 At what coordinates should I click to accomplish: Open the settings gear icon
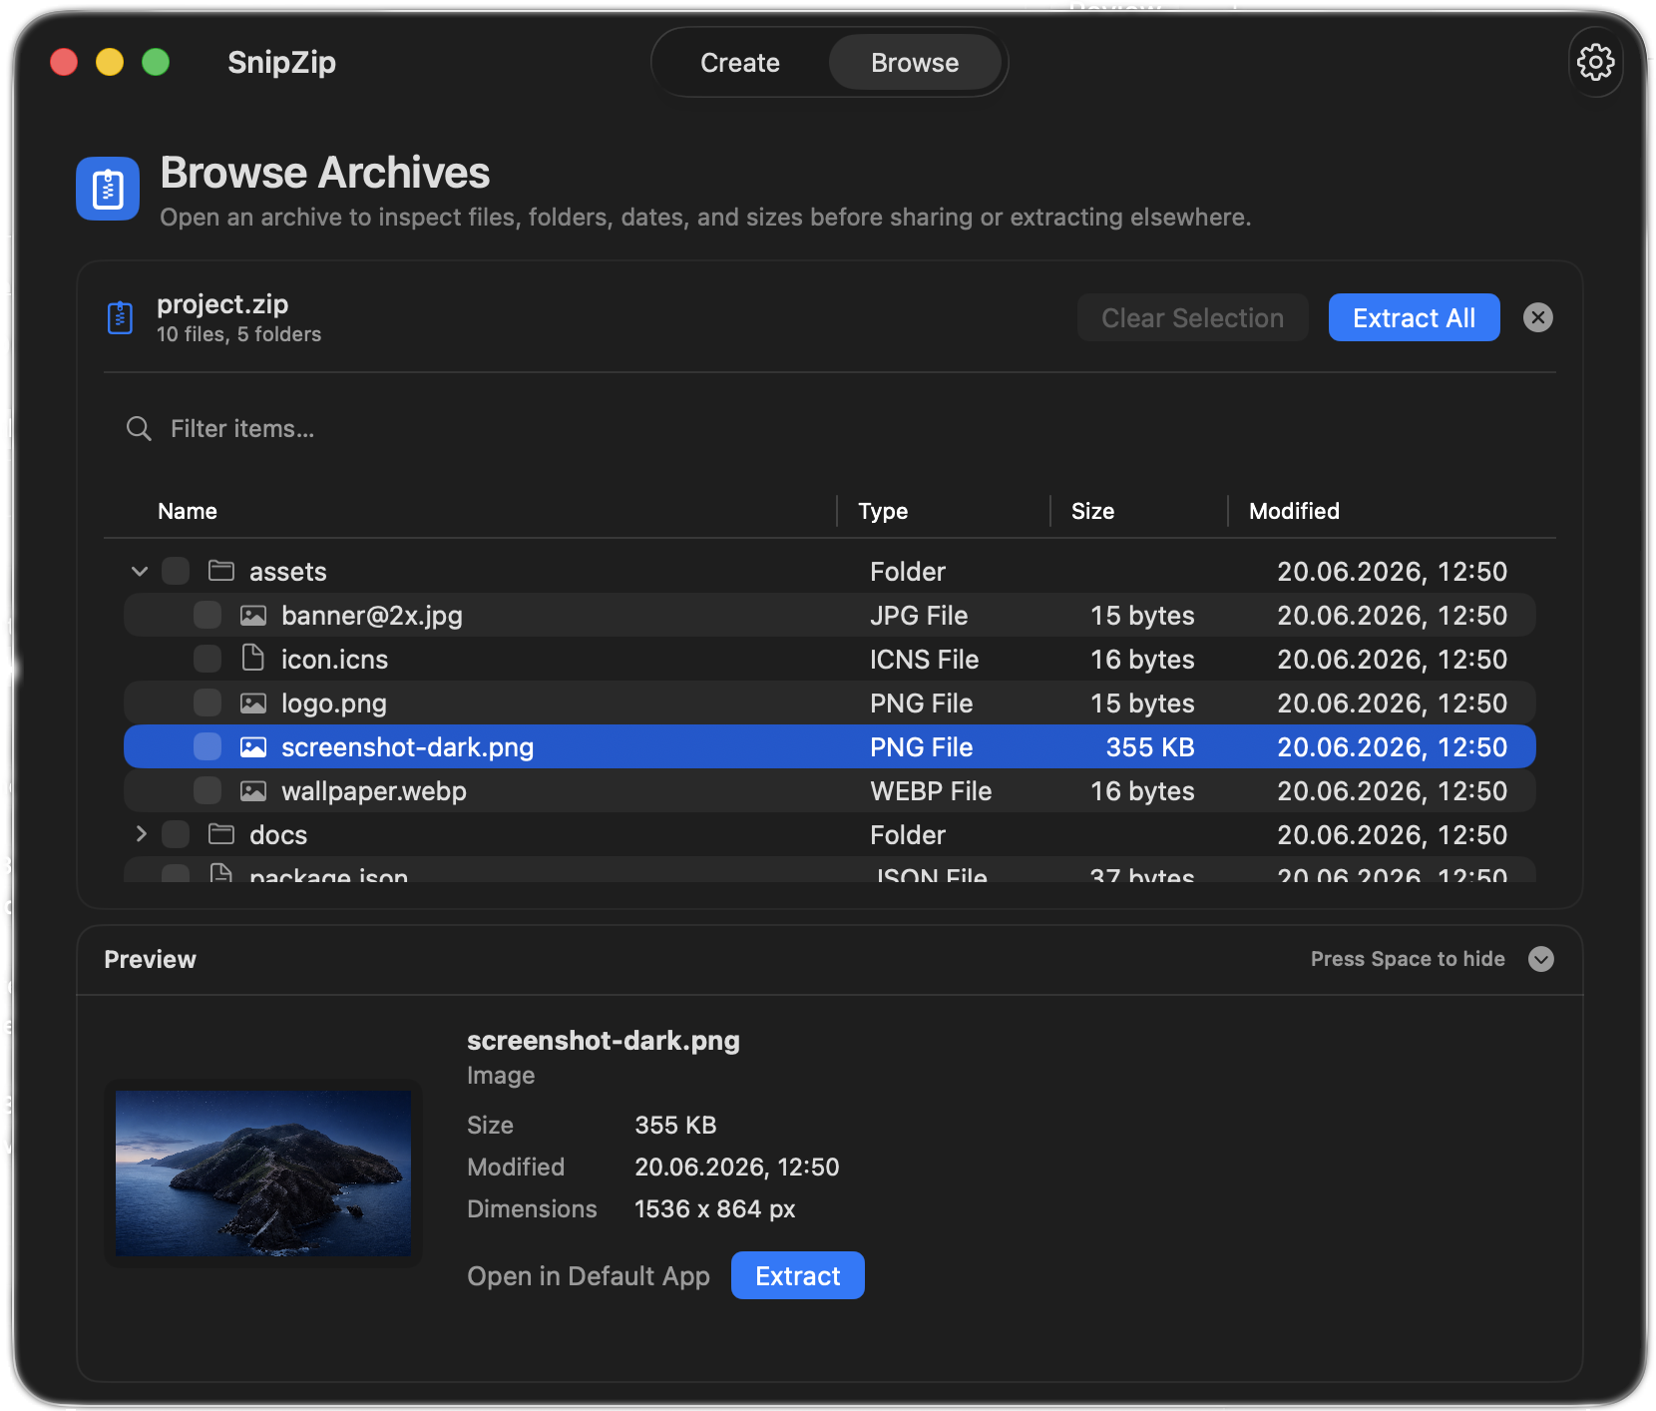(x=1595, y=62)
